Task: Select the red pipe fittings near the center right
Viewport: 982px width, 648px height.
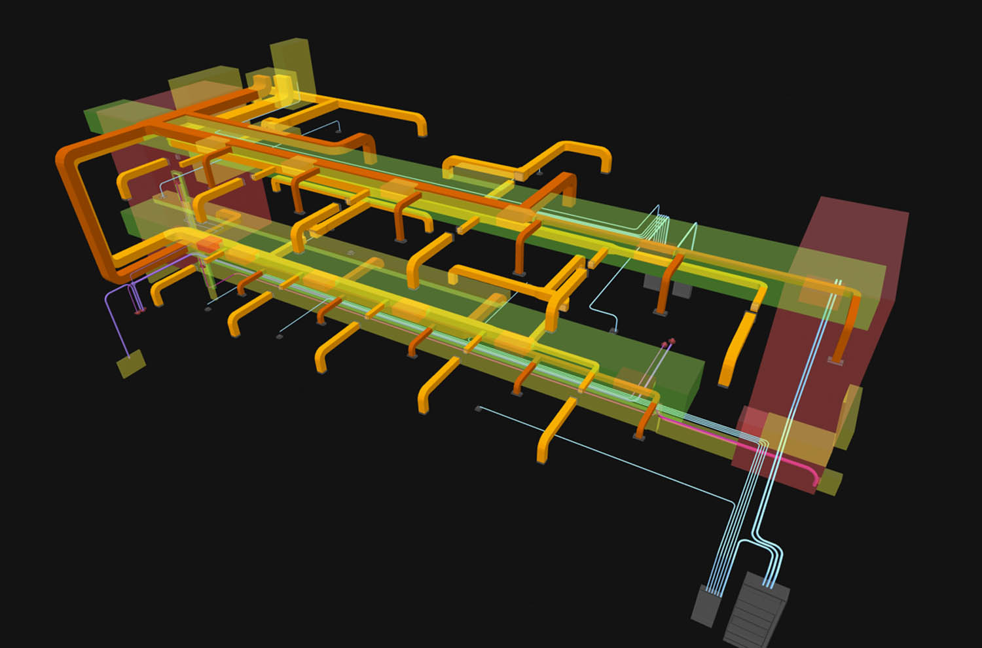Action: point(668,342)
